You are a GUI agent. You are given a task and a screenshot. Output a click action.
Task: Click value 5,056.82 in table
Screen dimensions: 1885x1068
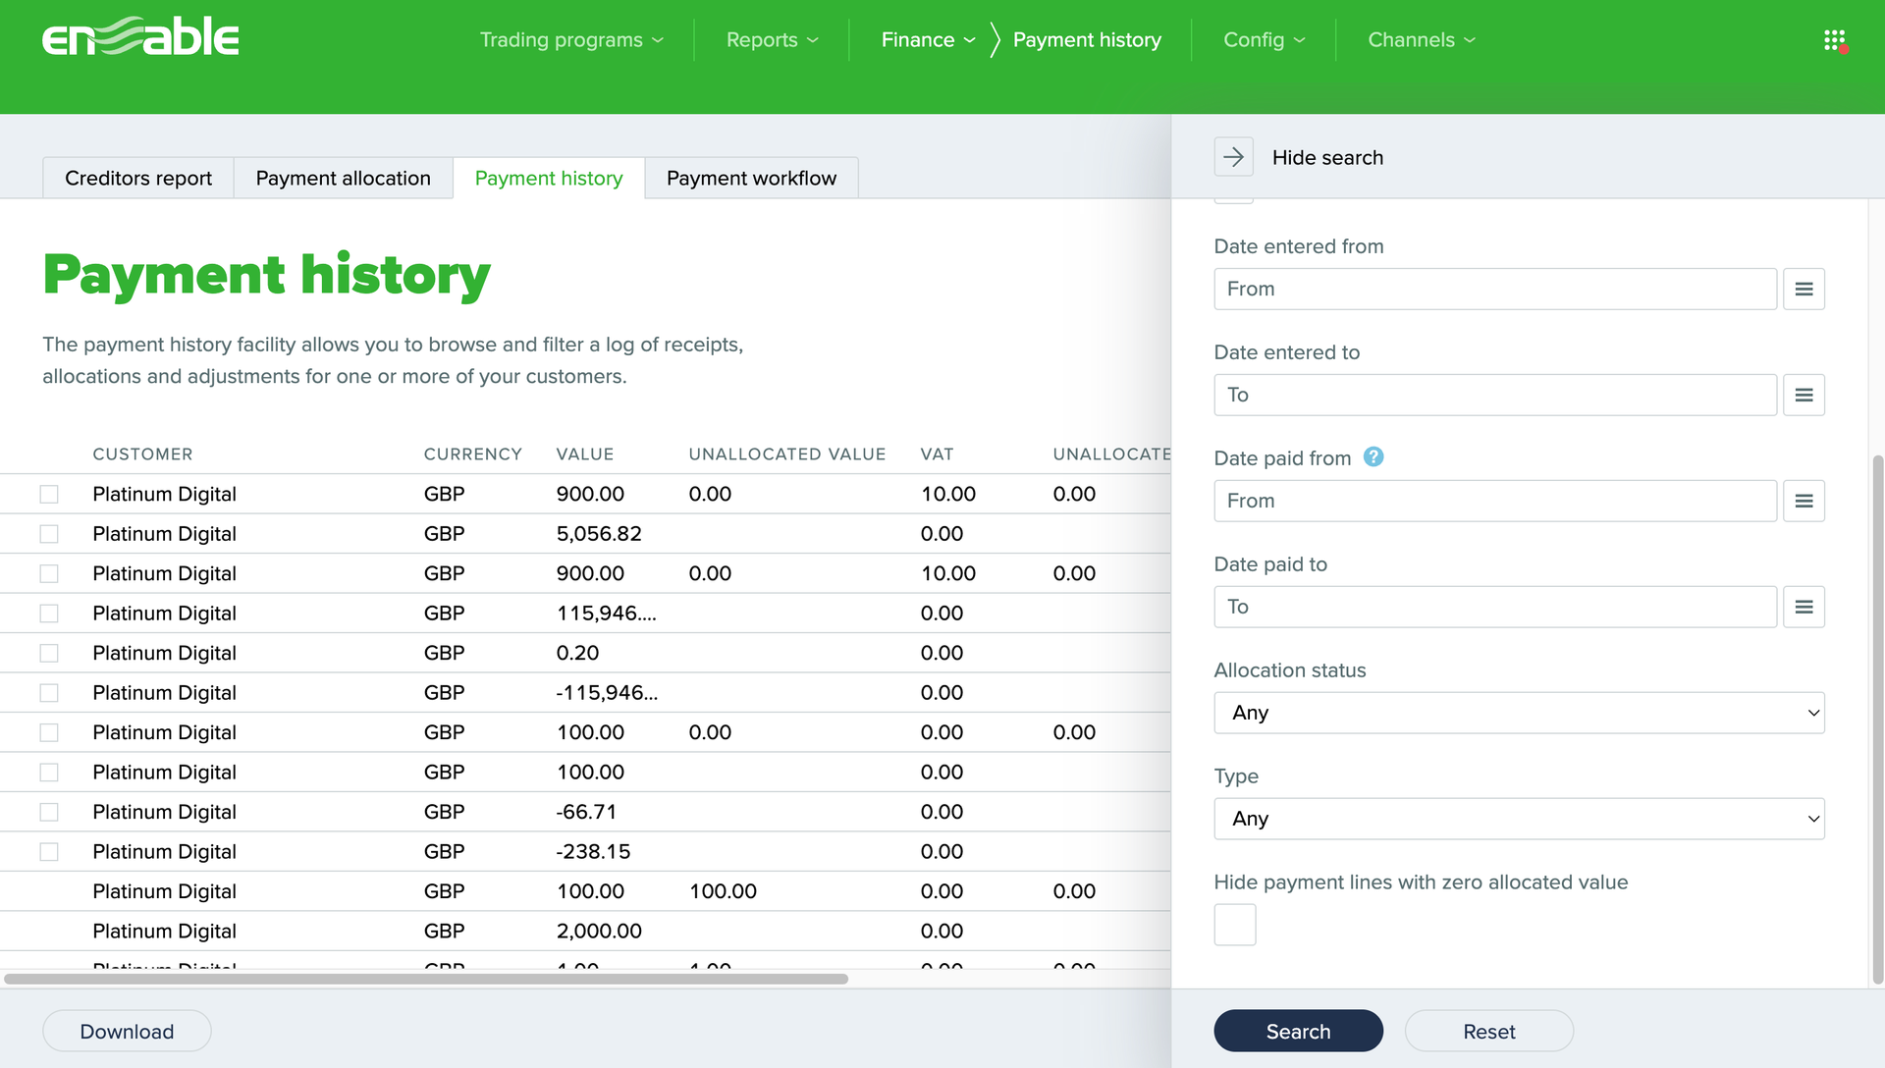[x=599, y=534]
